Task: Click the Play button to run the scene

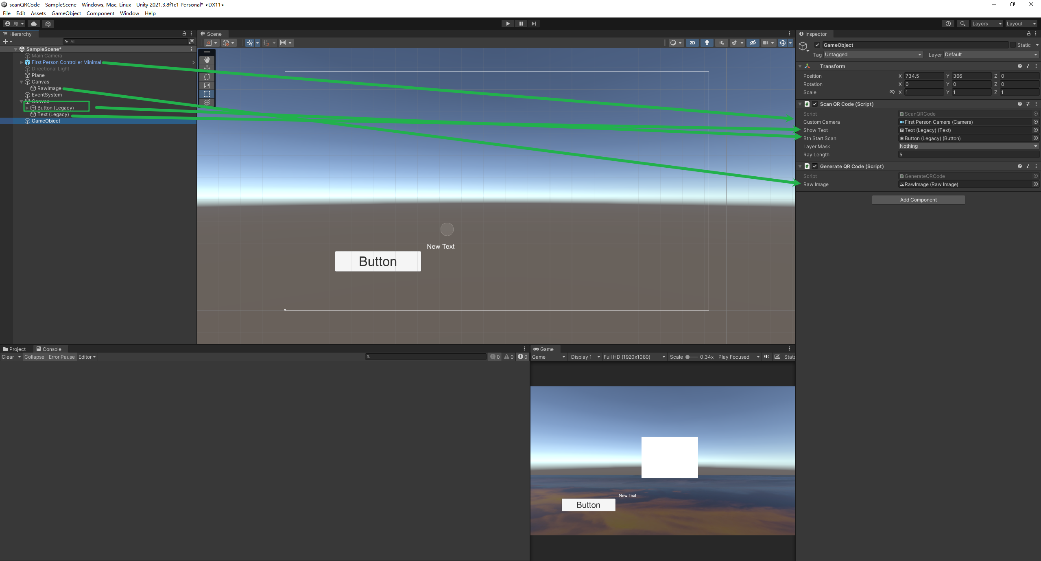Action: coord(507,23)
